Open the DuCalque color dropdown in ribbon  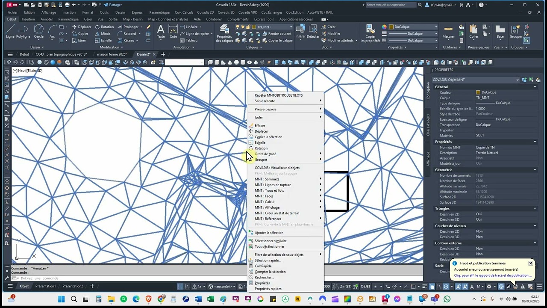[x=436, y=27]
